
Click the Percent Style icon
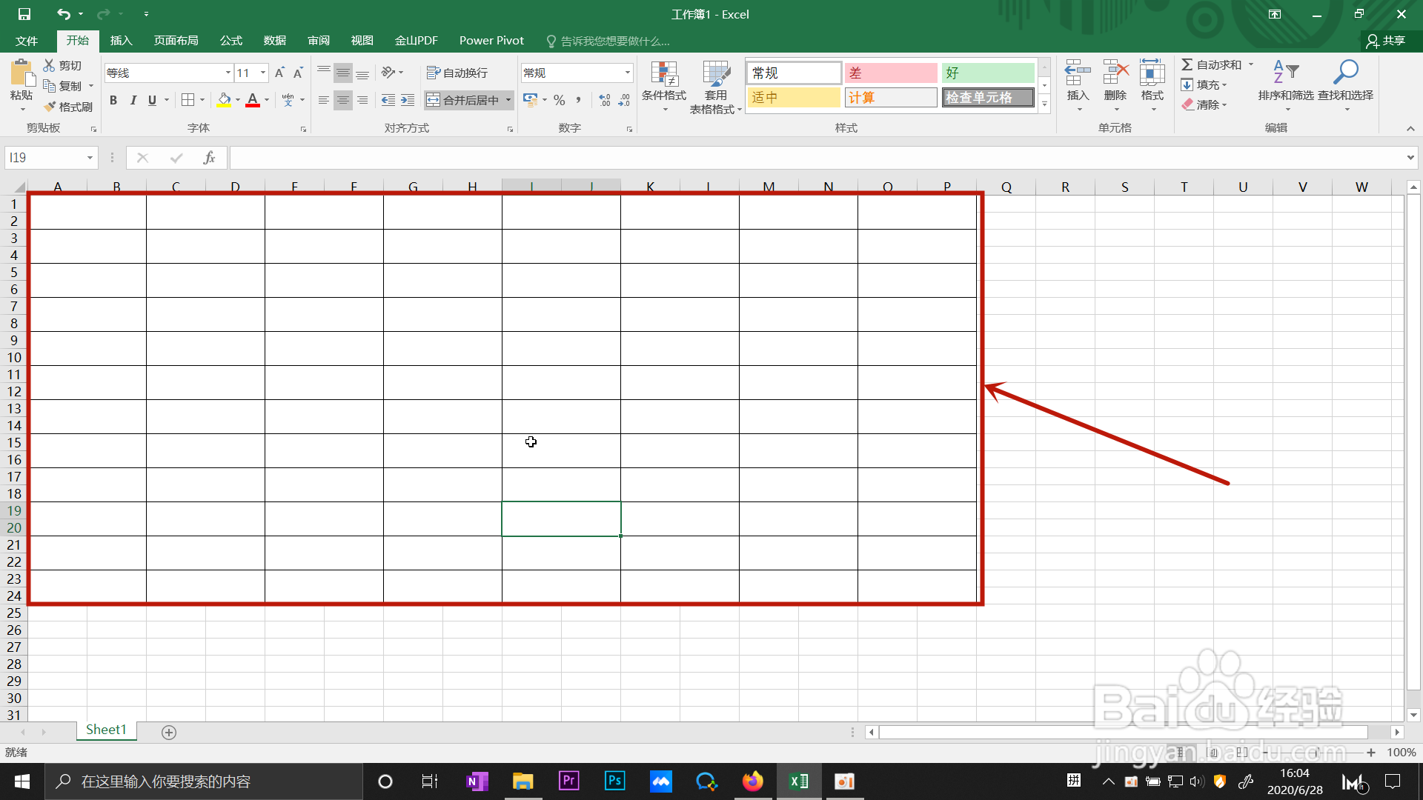coord(560,100)
